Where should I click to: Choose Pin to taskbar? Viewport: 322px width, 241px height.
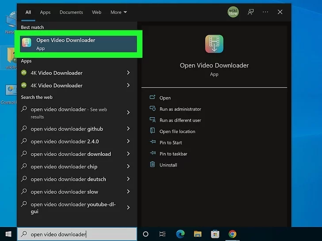point(173,154)
